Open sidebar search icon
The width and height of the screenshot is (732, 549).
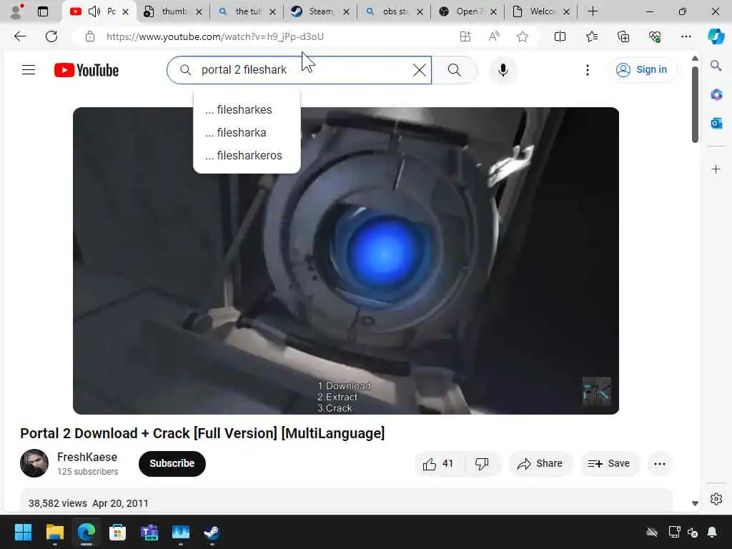click(x=716, y=66)
